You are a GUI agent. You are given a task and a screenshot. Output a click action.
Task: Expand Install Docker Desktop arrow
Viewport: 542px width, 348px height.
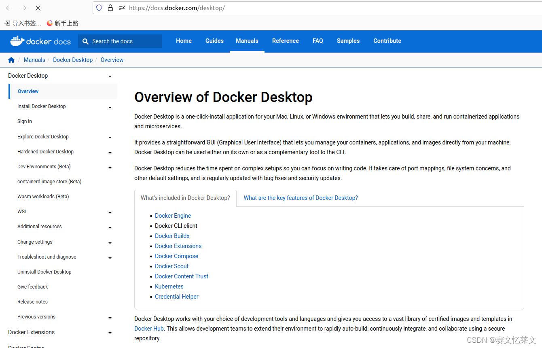(110, 108)
